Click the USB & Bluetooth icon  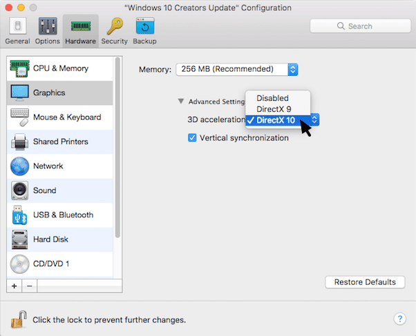pyautogui.click(x=19, y=215)
